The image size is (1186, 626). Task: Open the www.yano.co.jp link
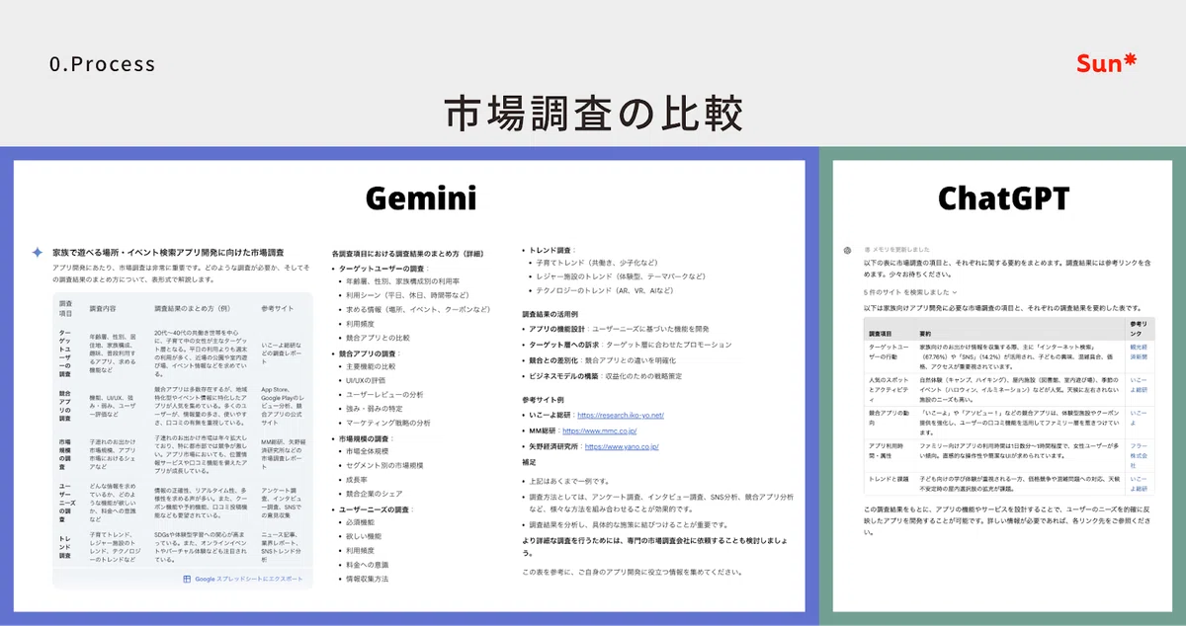[x=621, y=446]
